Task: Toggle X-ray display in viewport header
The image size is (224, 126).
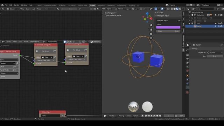Action: (168, 9)
